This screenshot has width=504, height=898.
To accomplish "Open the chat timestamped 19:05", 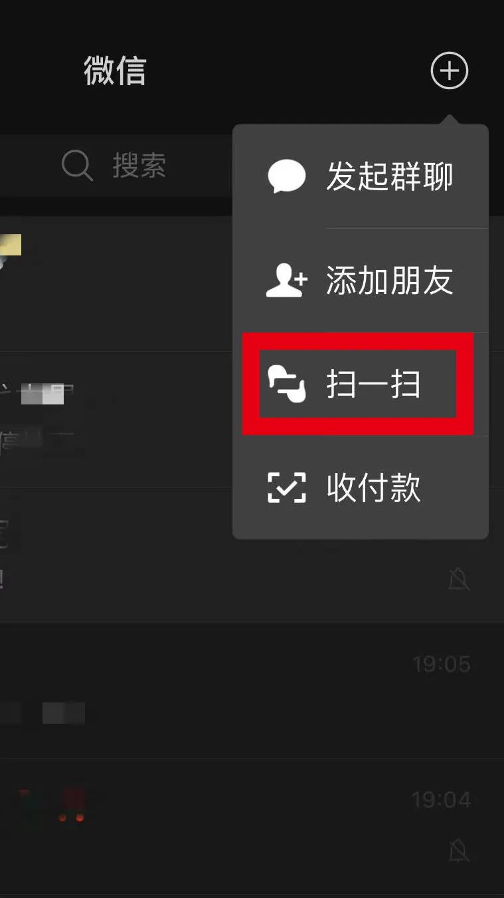I will point(252,692).
